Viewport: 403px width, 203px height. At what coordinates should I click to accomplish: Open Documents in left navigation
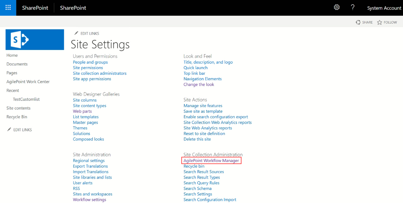[x=17, y=64]
